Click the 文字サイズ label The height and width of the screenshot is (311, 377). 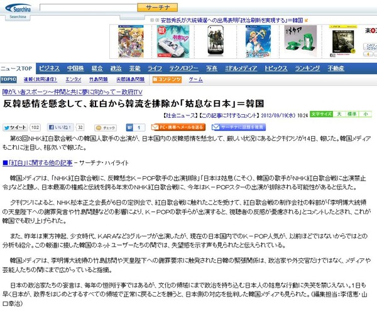pos(322,114)
